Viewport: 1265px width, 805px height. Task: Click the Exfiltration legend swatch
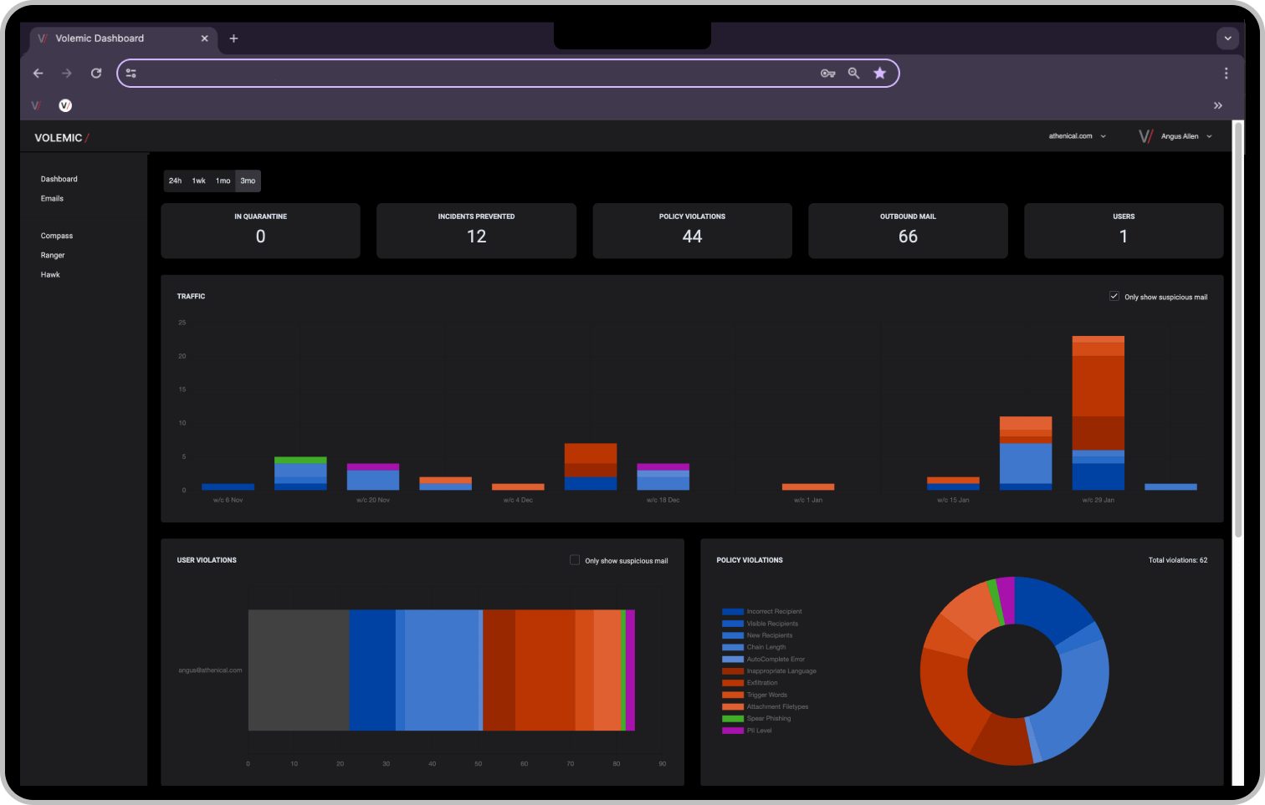pyautogui.click(x=733, y=683)
